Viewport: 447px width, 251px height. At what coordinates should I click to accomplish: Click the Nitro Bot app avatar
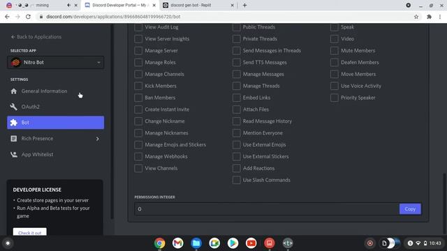(x=15, y=62)
